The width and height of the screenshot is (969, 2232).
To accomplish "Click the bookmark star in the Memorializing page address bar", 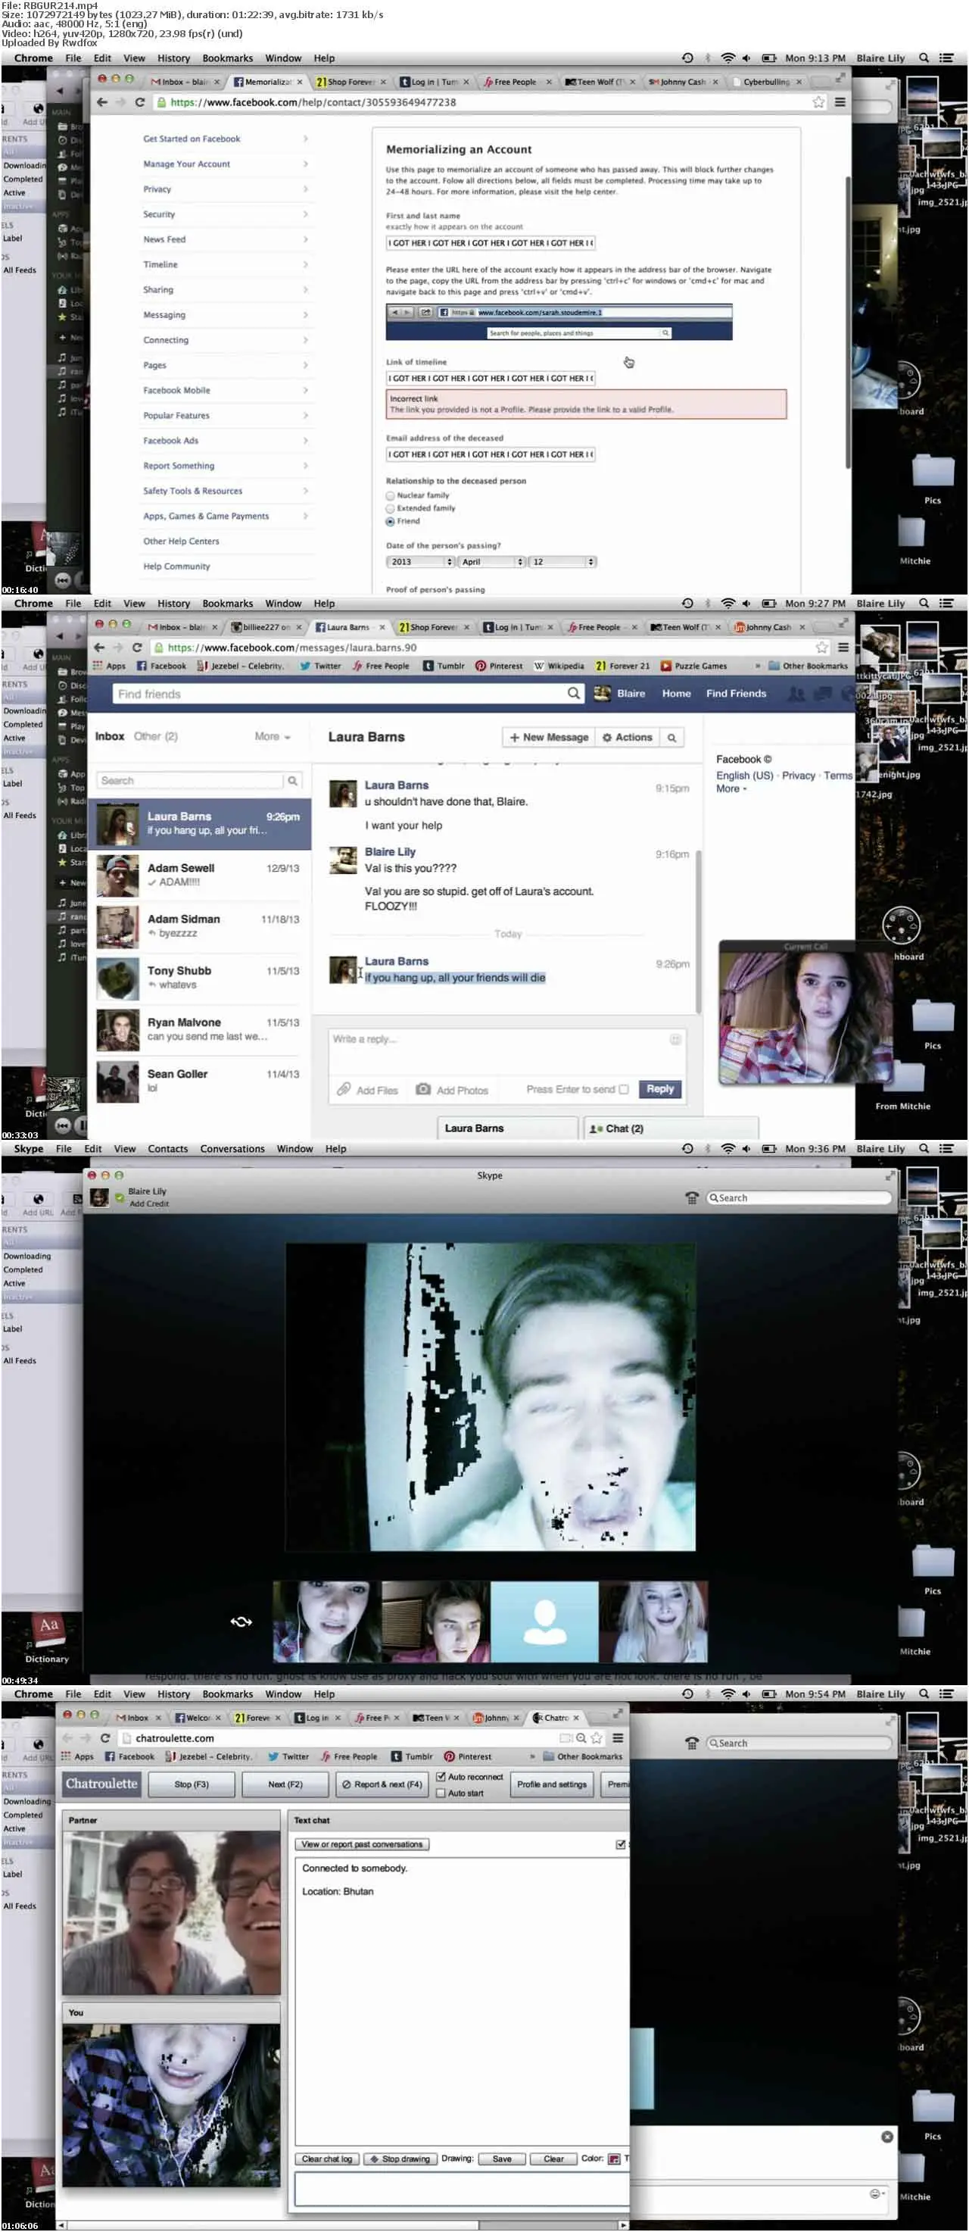I will click(x=818, y=102).
